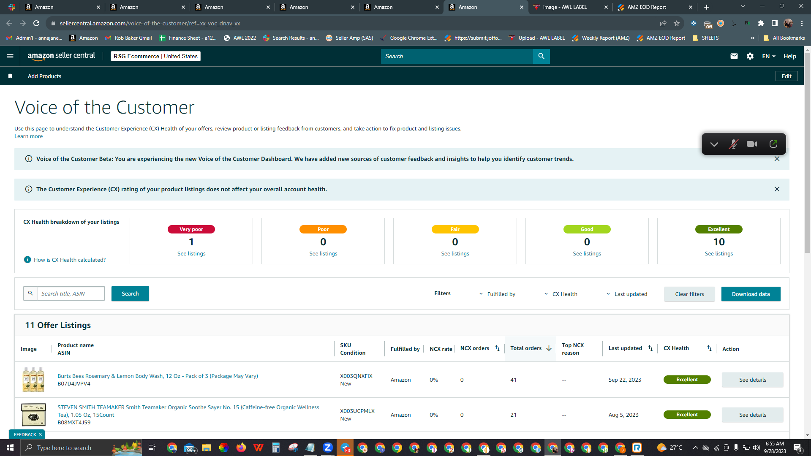Open the Seller Amp (SAS) bookmark

tap(349, 38)
